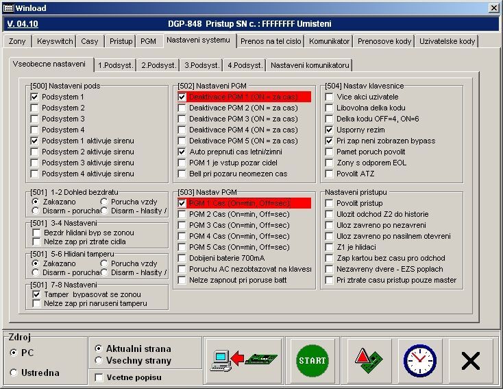Open the Nastaveni komunikatoru sub-tab
503x389 pixels.
click(x=310, y=65)
